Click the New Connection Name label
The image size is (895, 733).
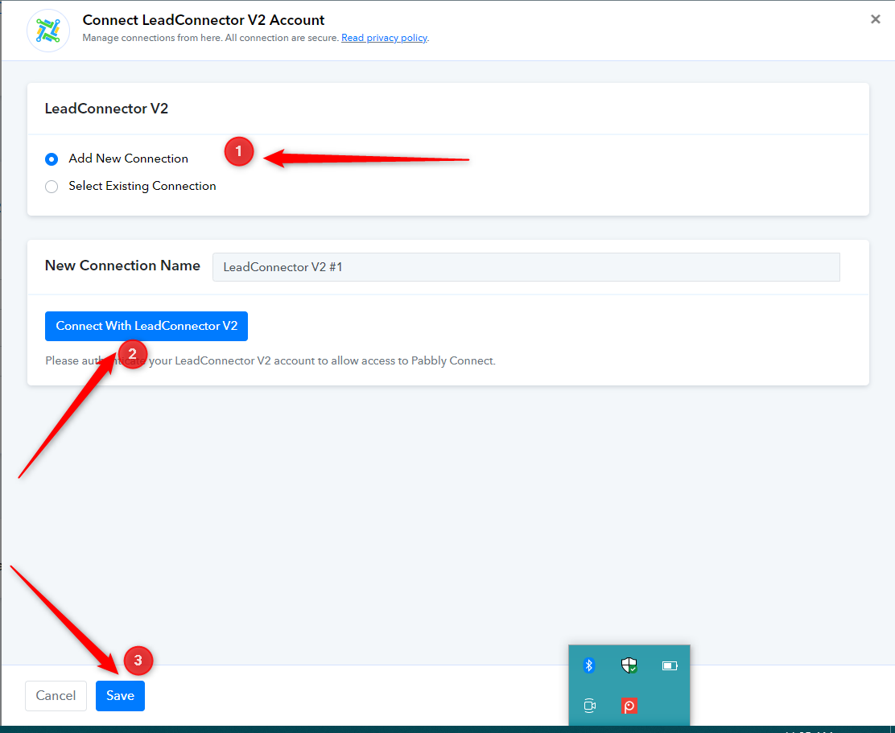click(x=122, y=266)
